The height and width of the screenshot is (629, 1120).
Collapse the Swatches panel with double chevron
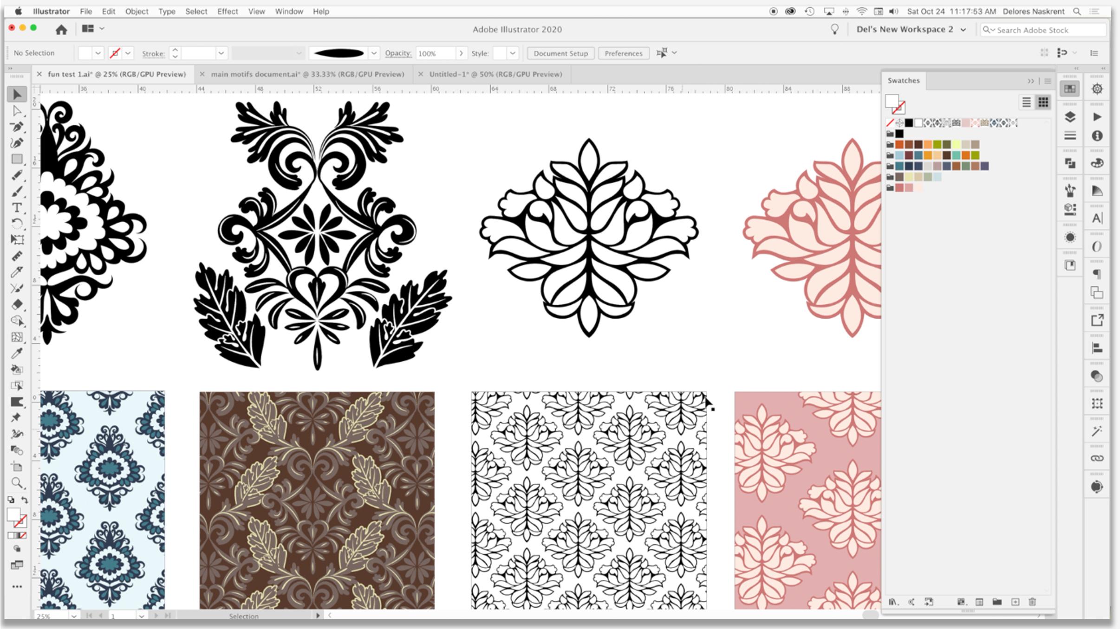point(1030,81)
